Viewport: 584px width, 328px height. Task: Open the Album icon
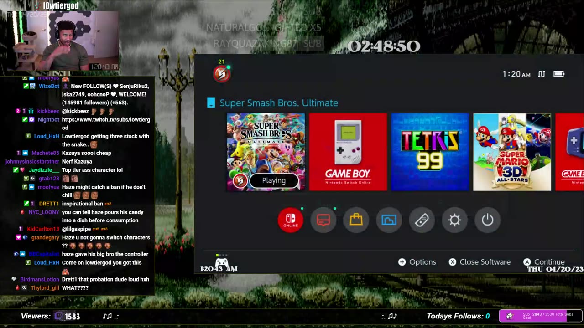coord(389,220)
